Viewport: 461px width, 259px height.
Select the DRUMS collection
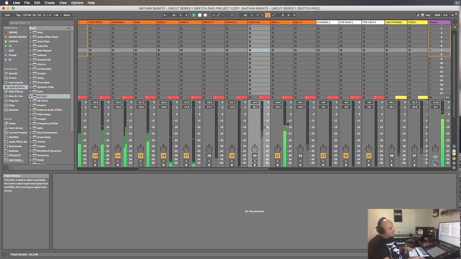(x=13, y=32)
